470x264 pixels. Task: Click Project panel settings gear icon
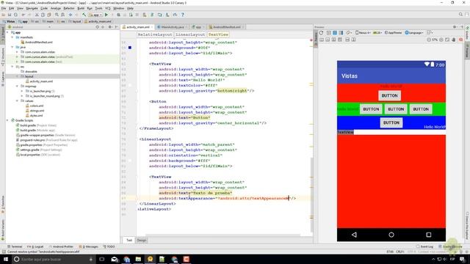coord(110,27)
